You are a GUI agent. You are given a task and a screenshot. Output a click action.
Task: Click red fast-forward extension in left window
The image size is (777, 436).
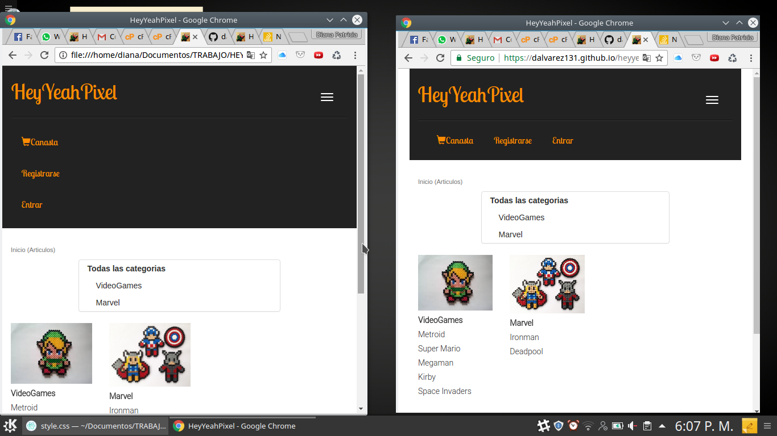319,55
